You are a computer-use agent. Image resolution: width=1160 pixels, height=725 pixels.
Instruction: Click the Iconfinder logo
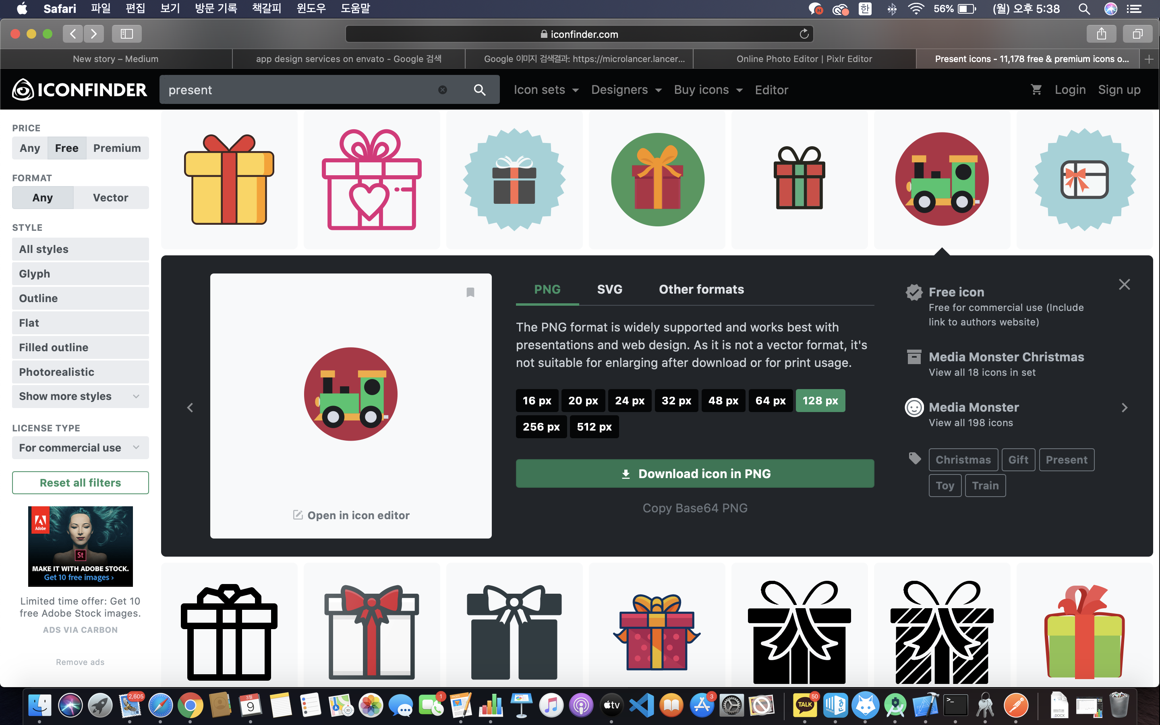coord(80,90)
